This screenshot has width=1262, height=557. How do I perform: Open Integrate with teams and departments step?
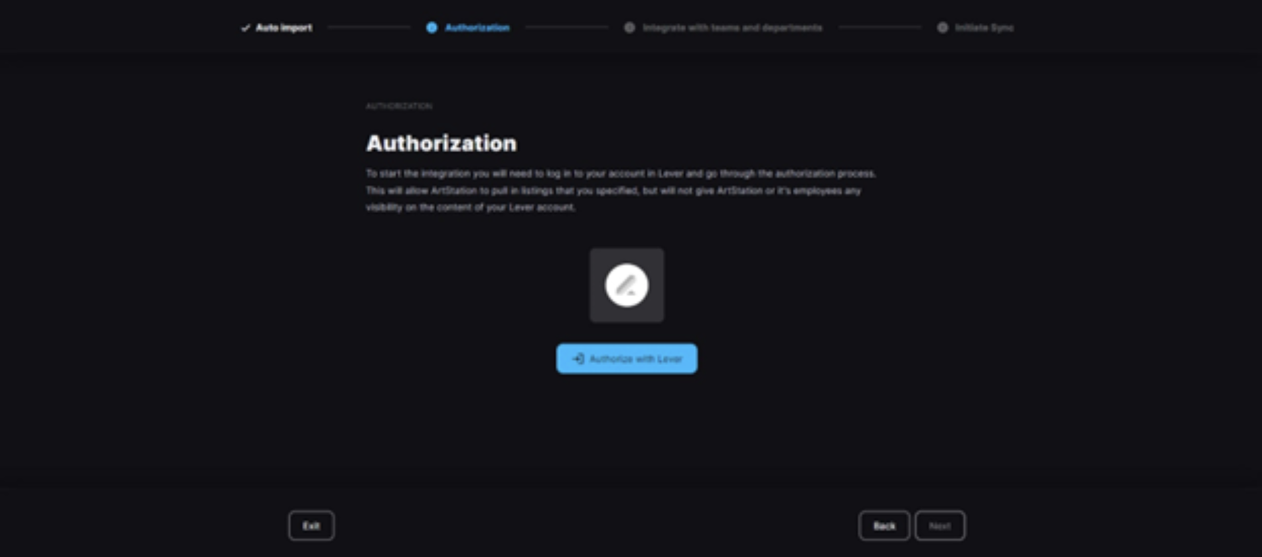pyautogui.click(x=732, y=28)
